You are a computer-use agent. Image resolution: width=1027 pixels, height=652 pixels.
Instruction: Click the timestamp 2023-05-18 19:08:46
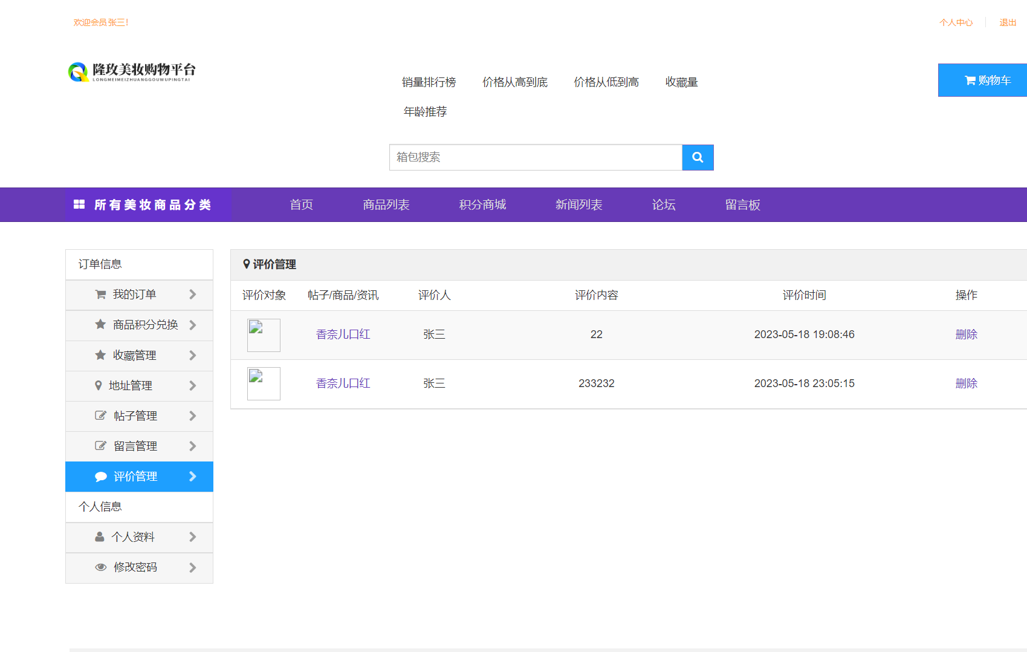coord(805,334)
